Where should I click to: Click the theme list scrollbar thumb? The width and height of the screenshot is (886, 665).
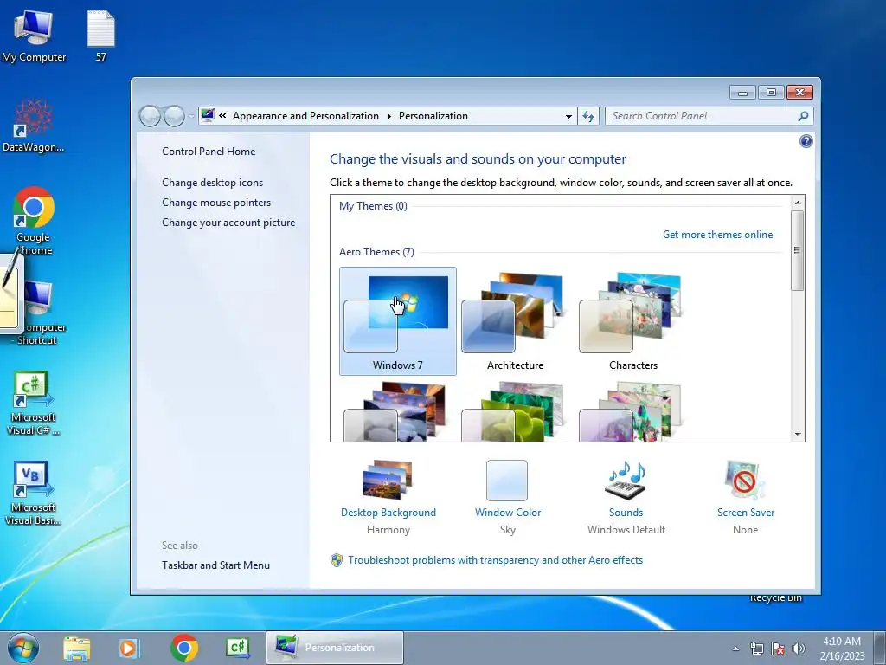pos(798,250)
